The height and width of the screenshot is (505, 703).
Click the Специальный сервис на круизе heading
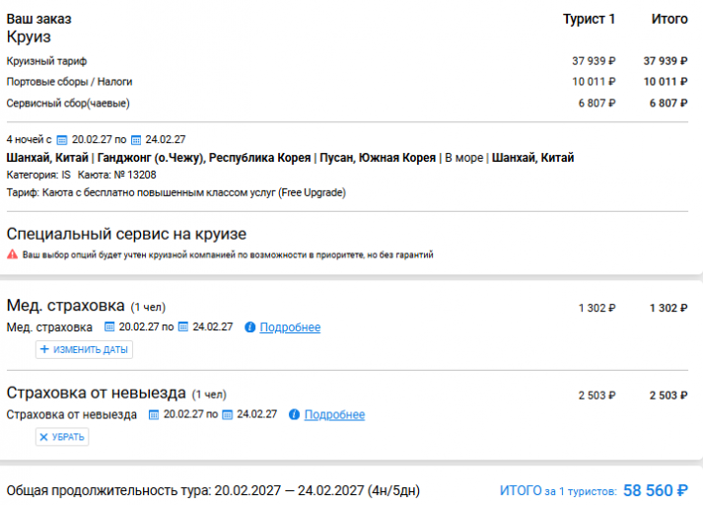point(126,234)
